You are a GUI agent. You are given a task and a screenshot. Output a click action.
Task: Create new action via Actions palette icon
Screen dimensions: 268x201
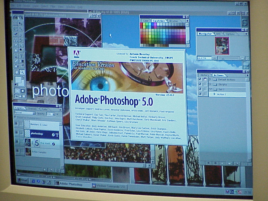(x=237, y=164)
